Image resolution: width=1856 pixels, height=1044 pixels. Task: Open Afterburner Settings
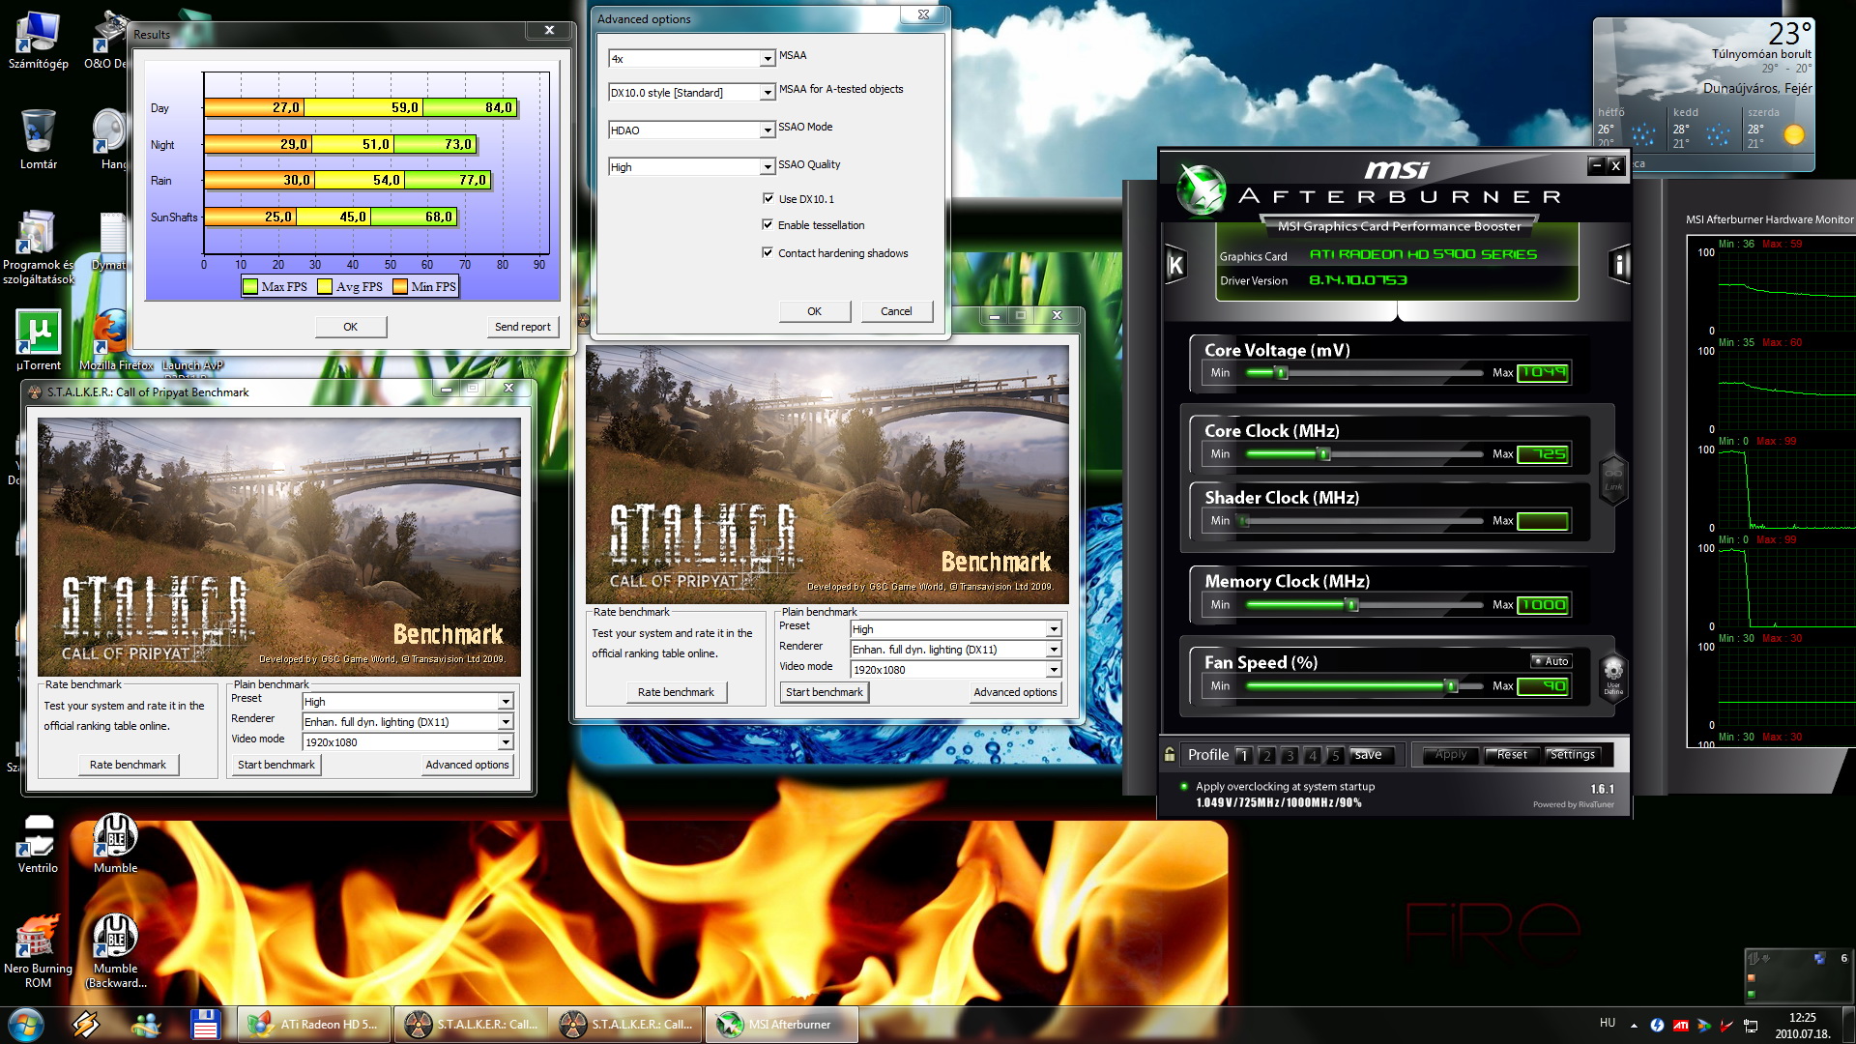1573,755
